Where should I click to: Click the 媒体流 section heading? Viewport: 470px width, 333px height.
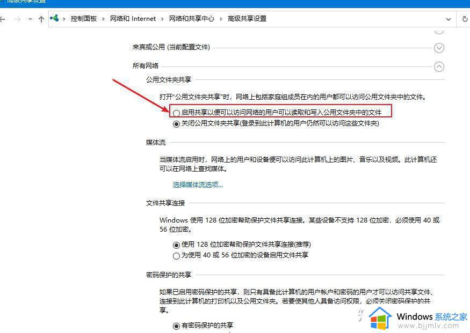(156, 143)
